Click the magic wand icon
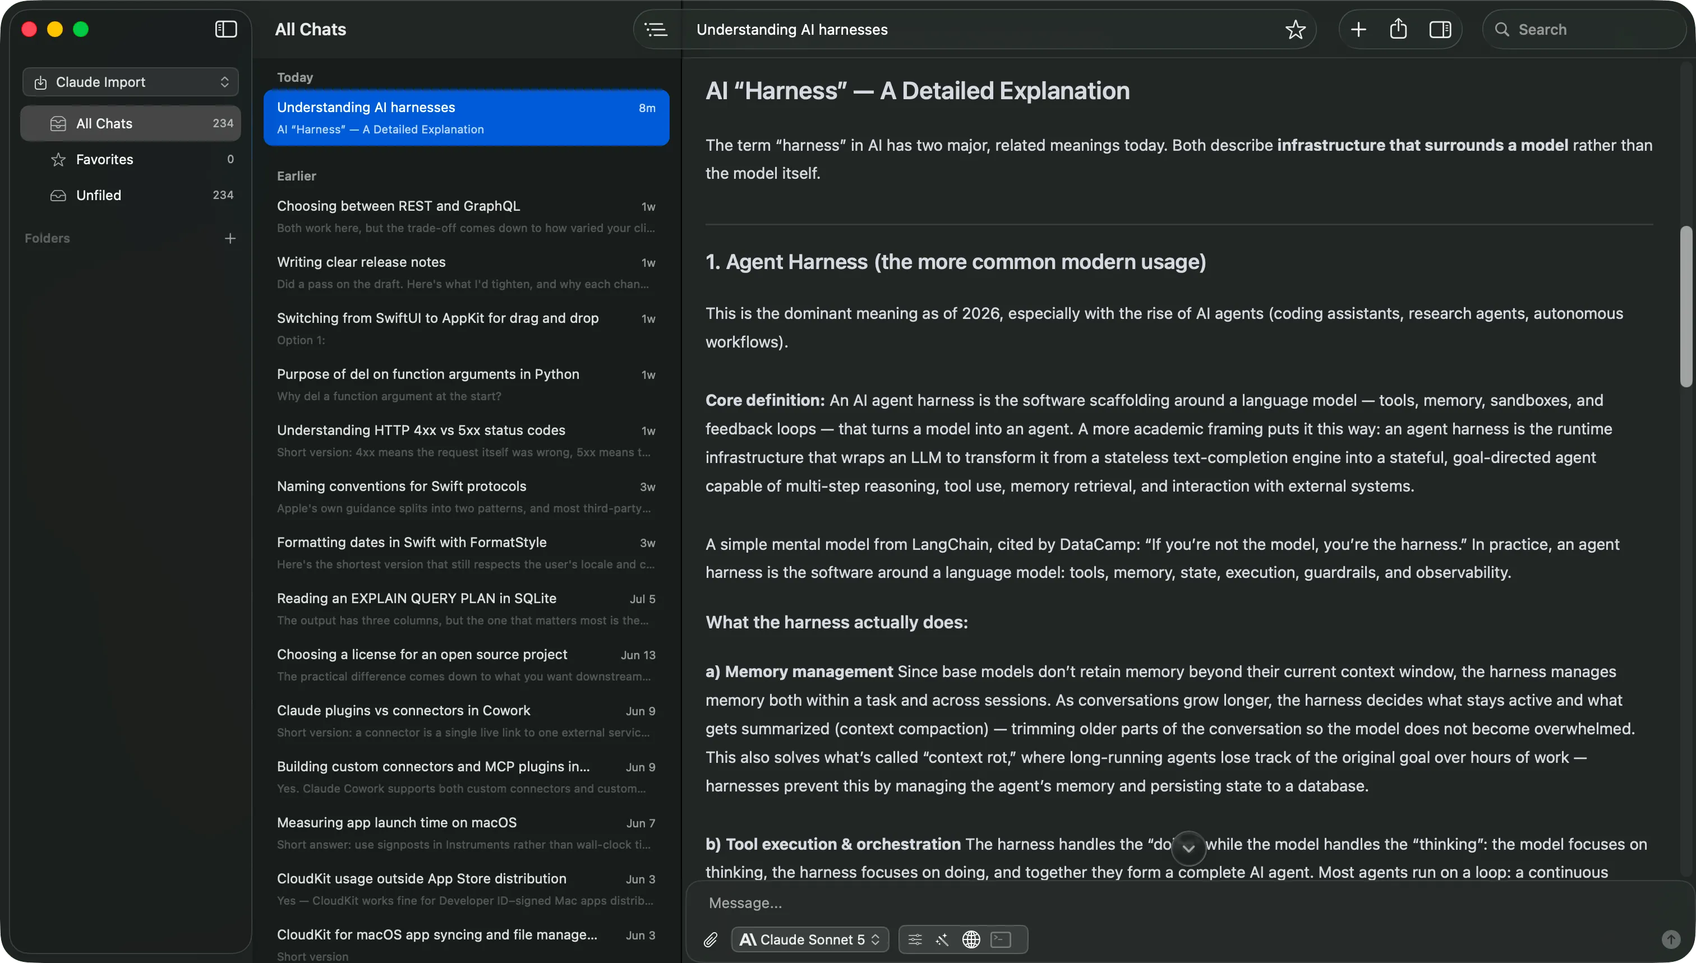Viewport: 1696px width, 963px height. [942, 939]
